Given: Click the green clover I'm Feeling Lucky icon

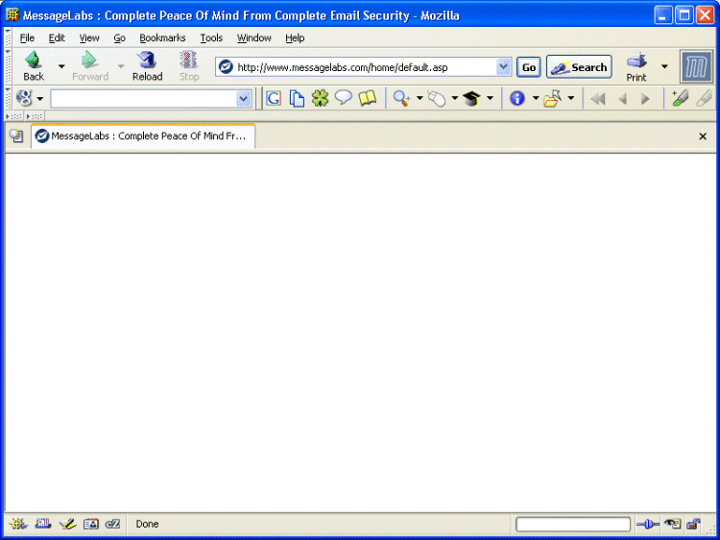Looking at the screenshot, I should [320, 98].
